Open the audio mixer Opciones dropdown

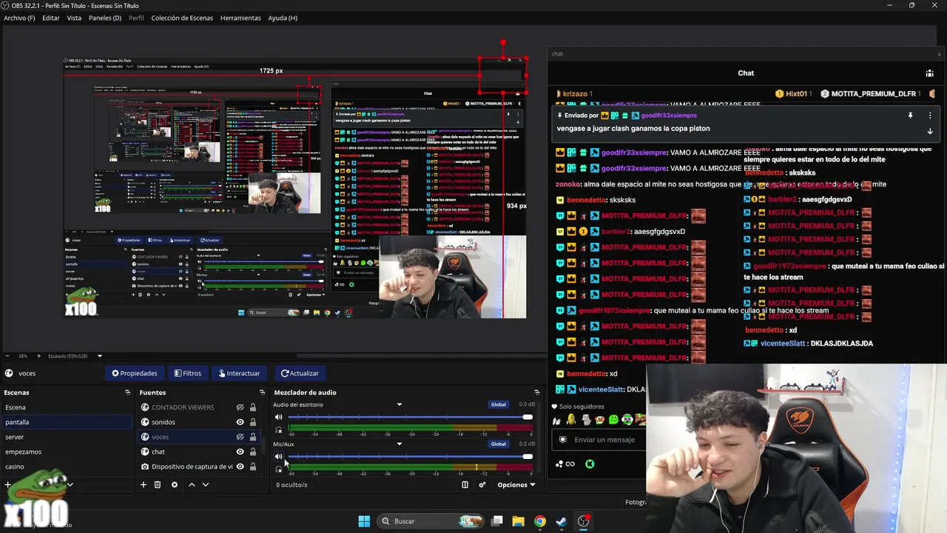[x=516, y=485]
